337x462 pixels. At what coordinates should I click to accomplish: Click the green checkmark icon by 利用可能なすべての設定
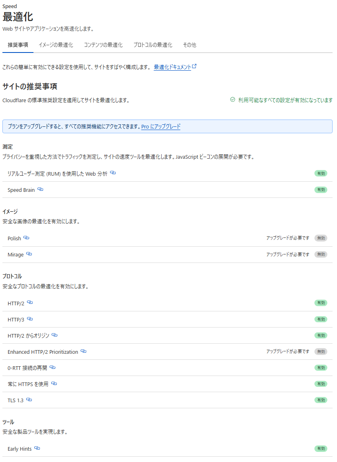(x=233, y=100)
